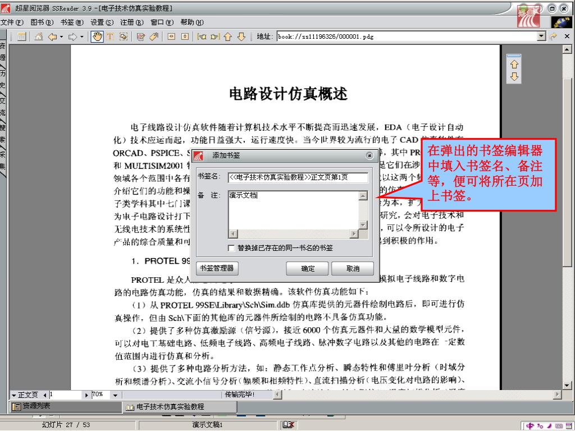This screenshot has height=431, width=575.
Task: Open the 设置(S) menu
Action: click(102, 22)
